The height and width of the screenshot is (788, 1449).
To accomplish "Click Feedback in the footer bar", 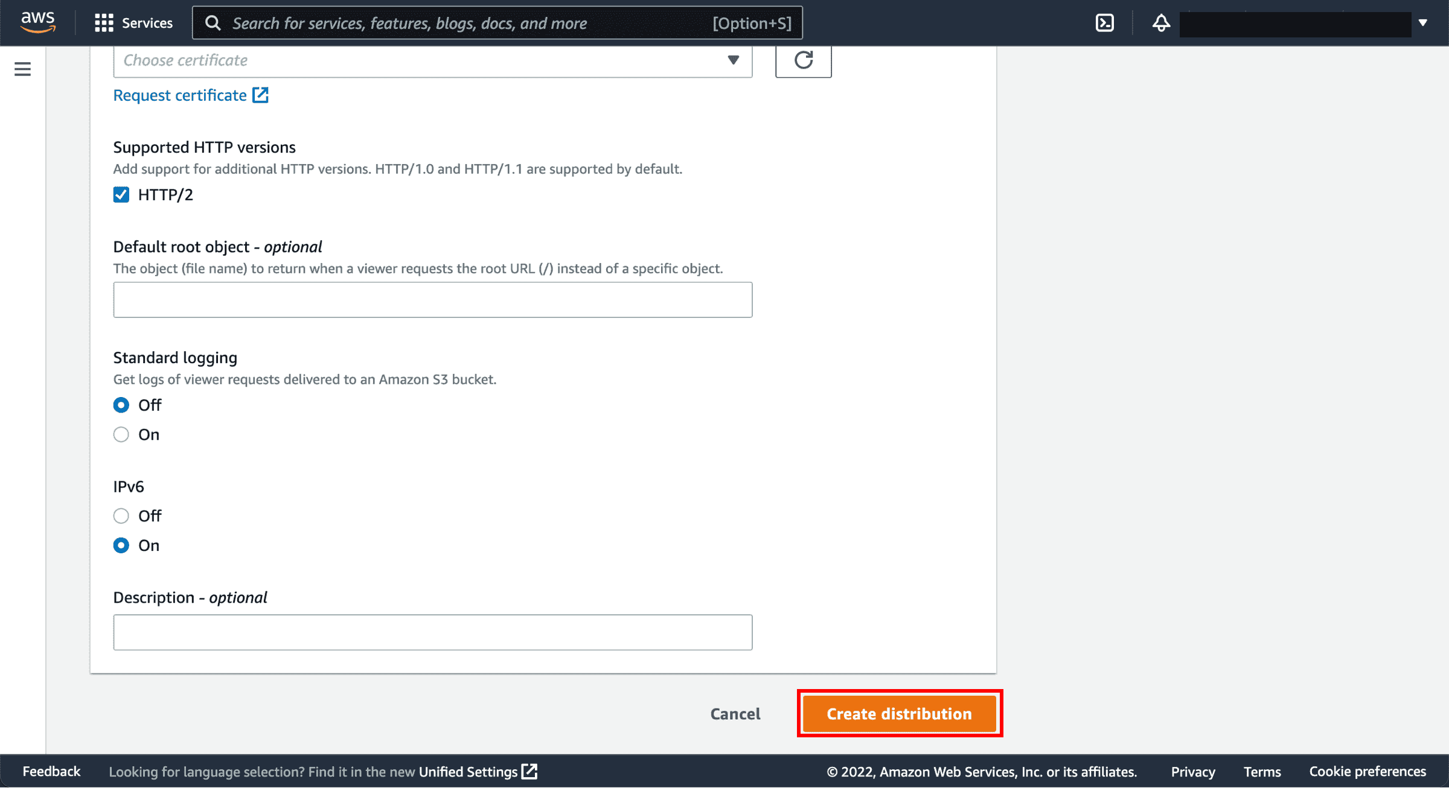I will pyautogui.click(x=51, y=771).
